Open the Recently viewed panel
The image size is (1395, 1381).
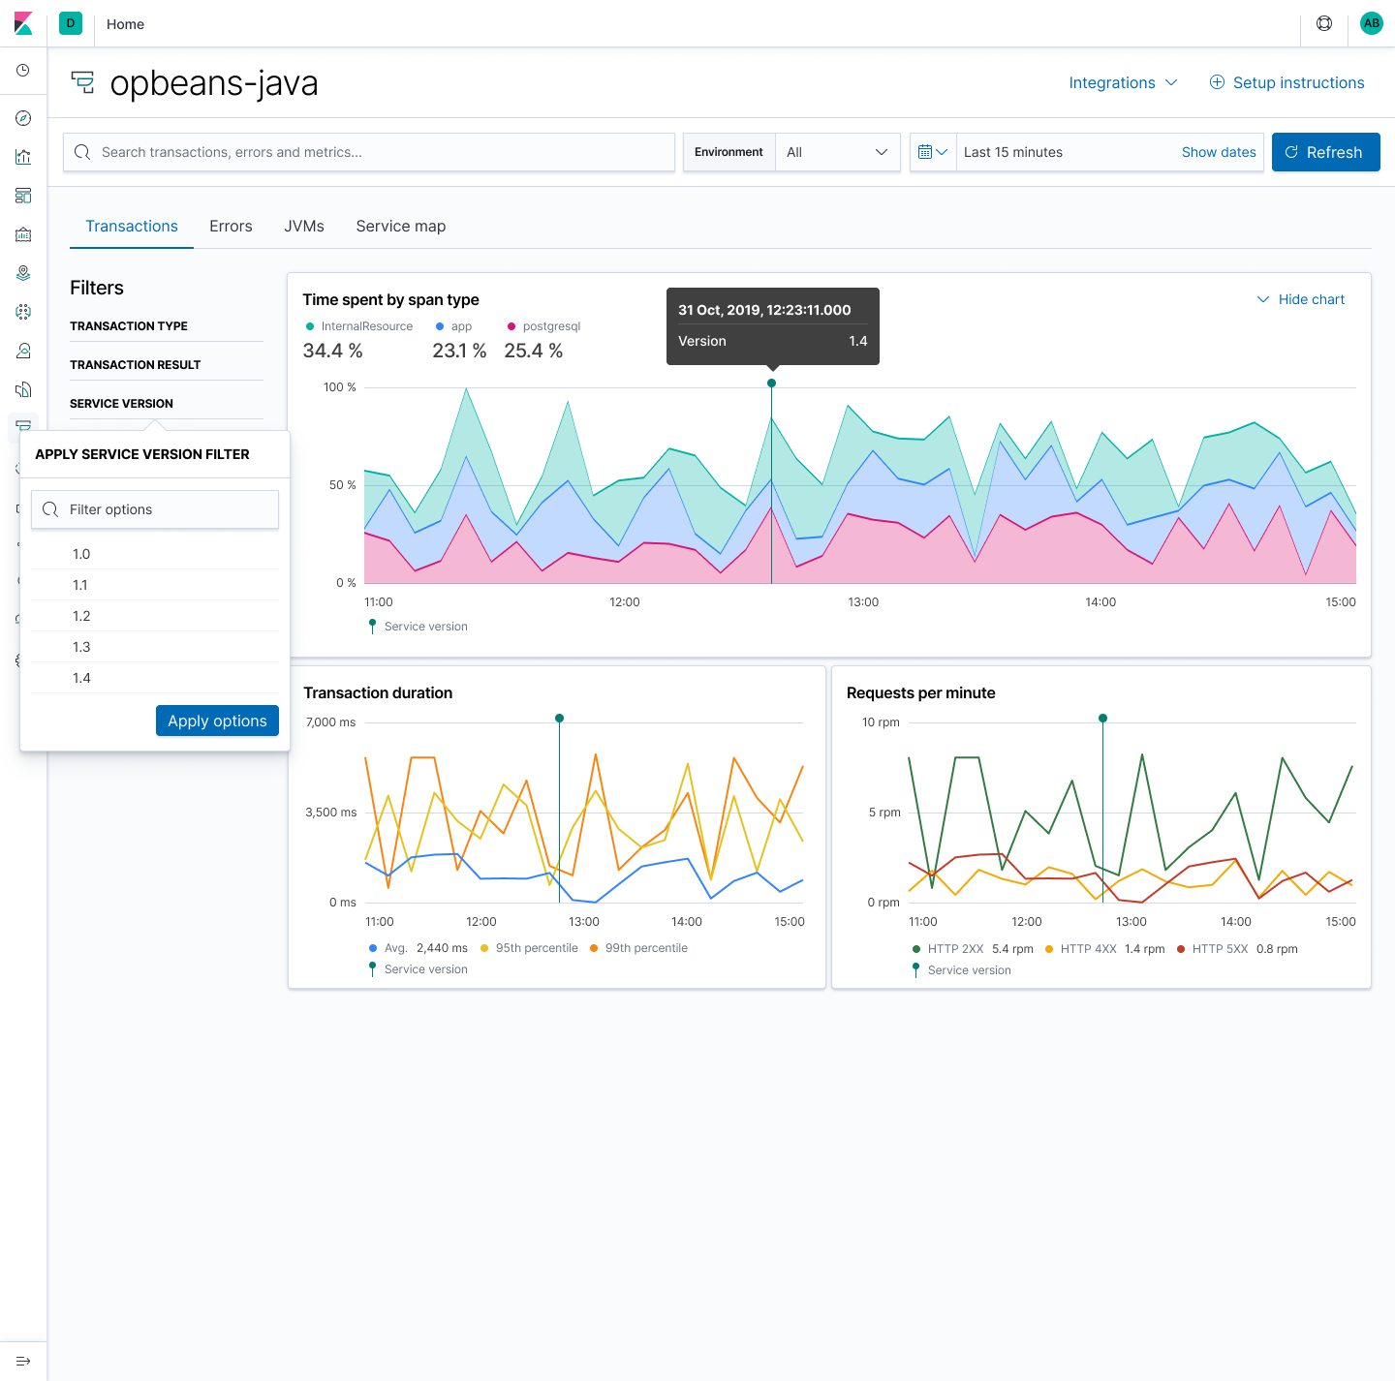coord(23,70)
